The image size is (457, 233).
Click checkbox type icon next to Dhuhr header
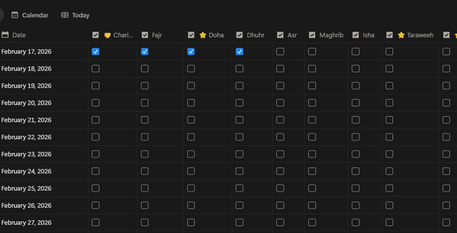coord(239,35)
